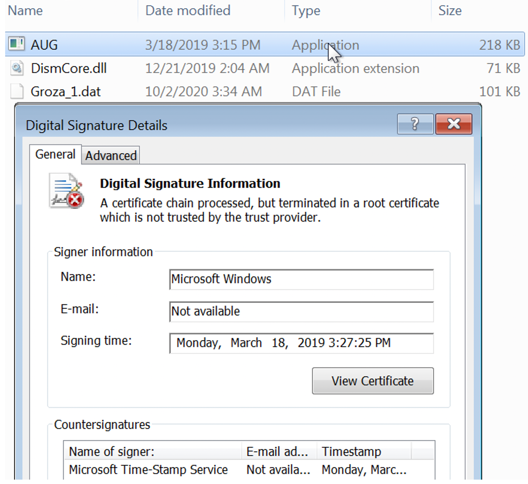
Task: Sort files by Type column header
Action: coord(306,11)
